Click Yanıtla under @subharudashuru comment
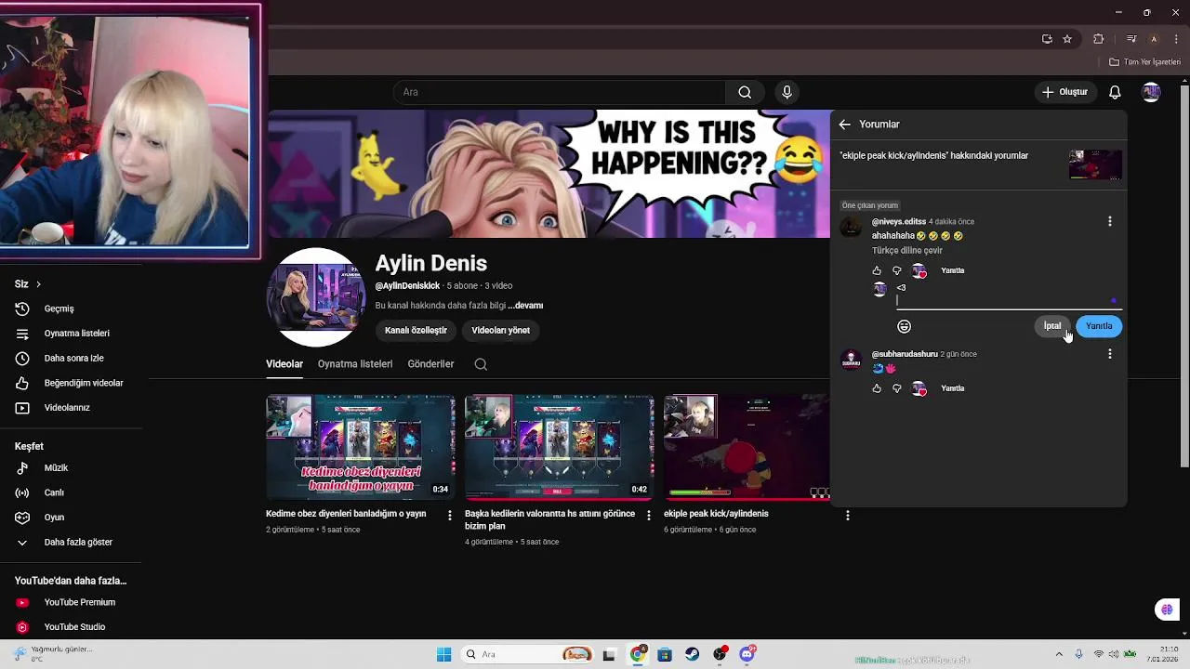The height and width of the screenshot is (669, 1190). (952, 388)
